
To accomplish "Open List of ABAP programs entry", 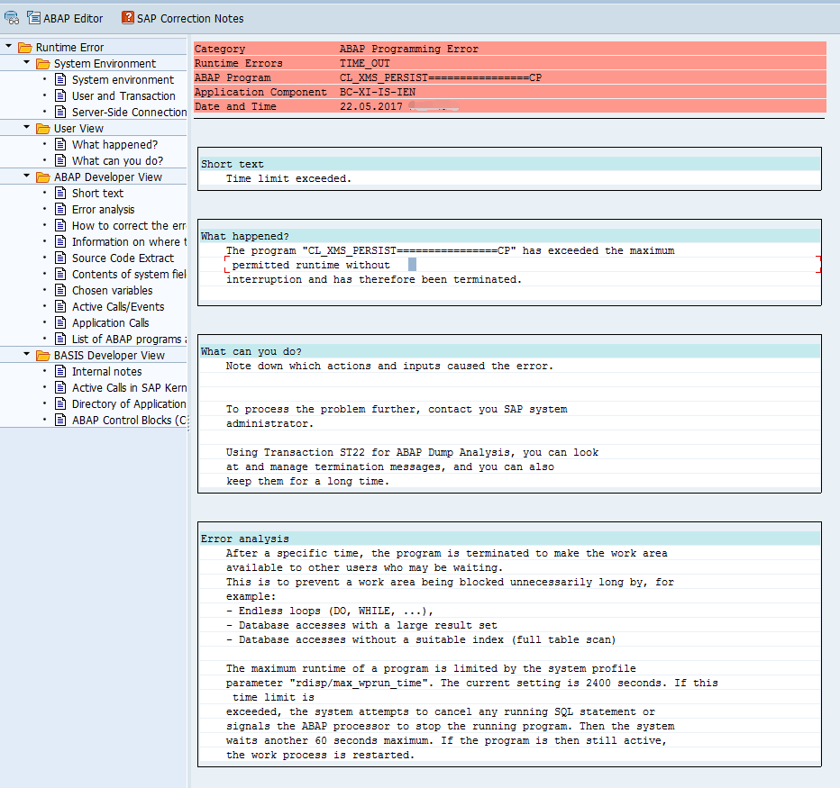I will pyautogui.click(x=129, y=339).
